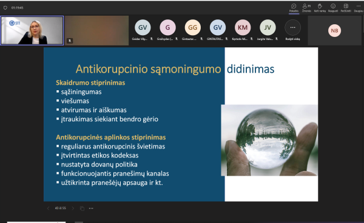Open the Peržiūrėti view layout options
This screenshot has width=364, height=223.
346,8
